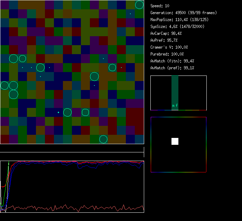Click the Cramer's V statistic
The height and width of the screenshot is (221, 242).
[x=169, y=47]
